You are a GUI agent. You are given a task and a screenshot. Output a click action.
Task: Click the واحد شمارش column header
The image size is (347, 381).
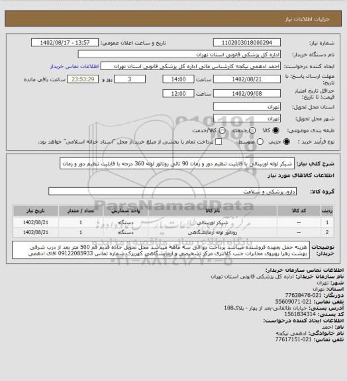click(126, 211)
